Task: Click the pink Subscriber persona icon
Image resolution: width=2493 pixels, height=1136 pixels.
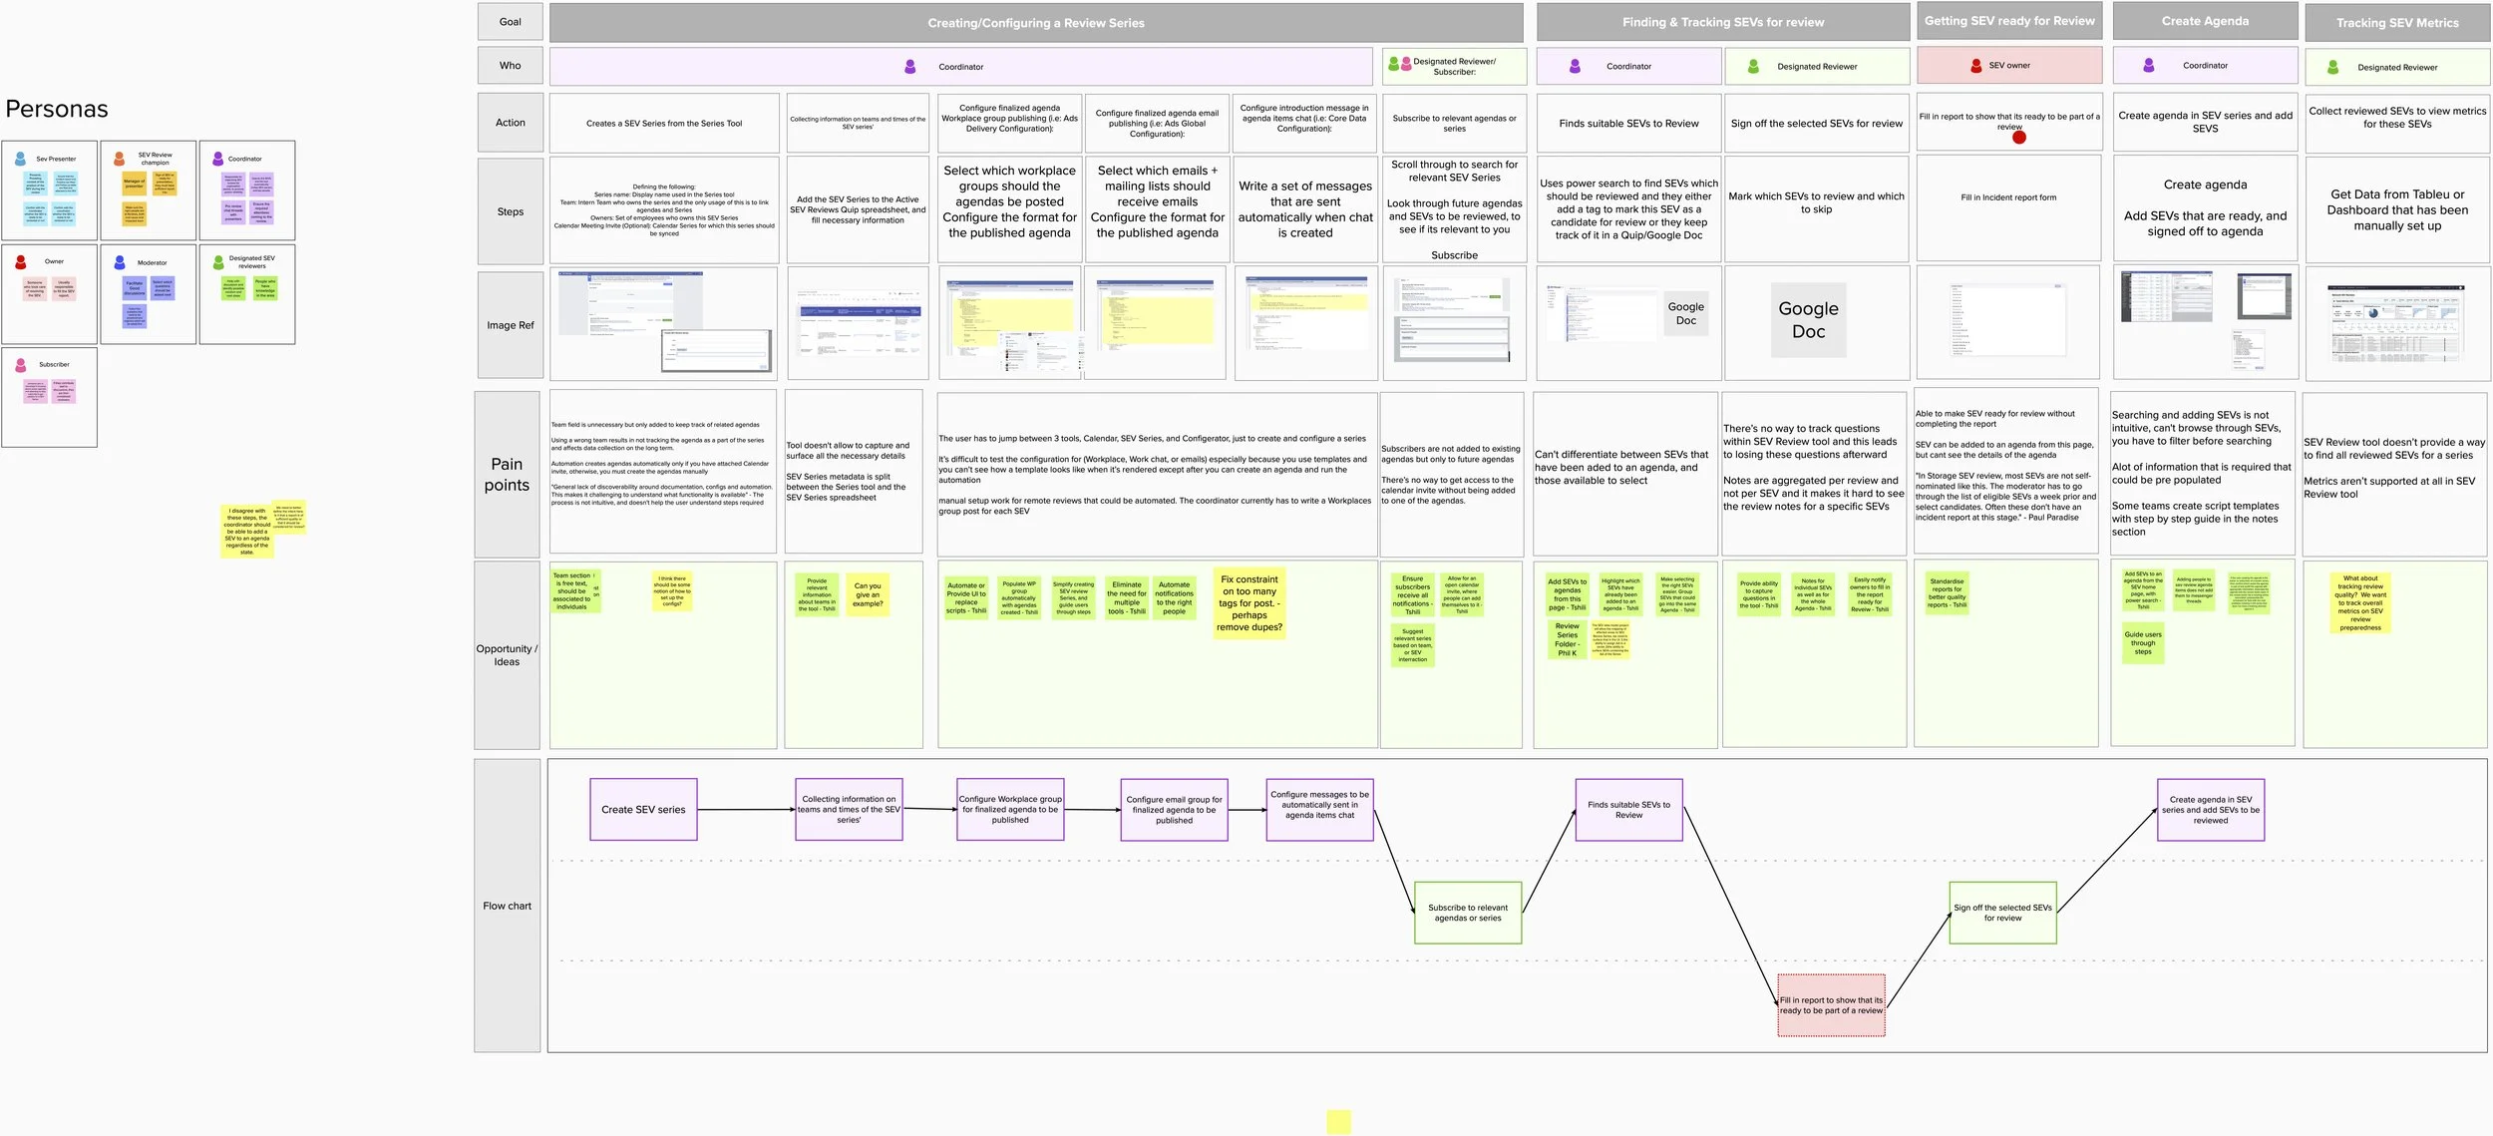Action: tap(20, 365)
